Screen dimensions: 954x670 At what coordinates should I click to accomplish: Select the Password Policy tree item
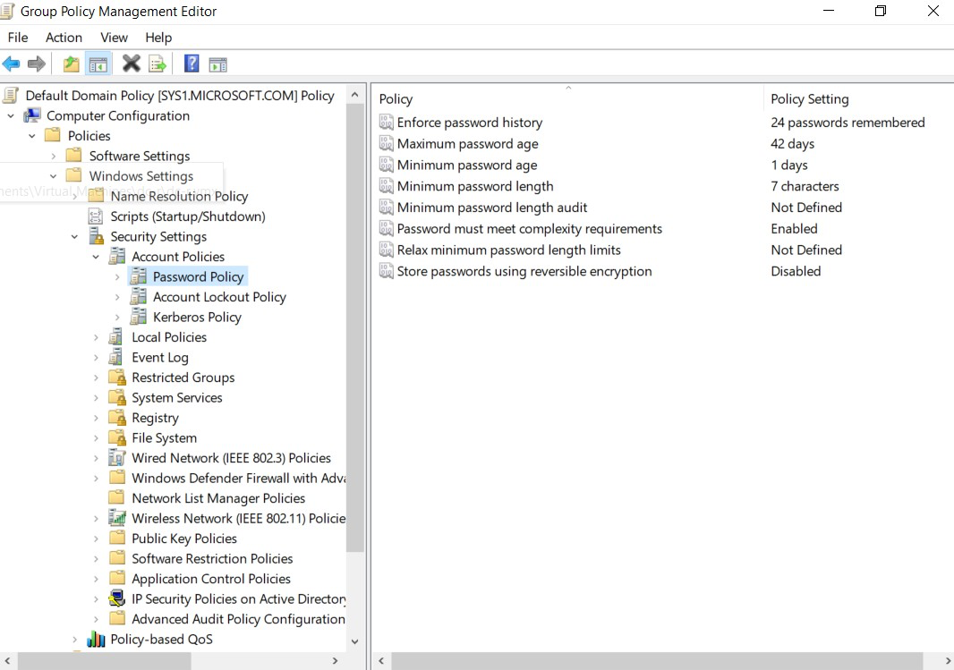tap(199, 276)
